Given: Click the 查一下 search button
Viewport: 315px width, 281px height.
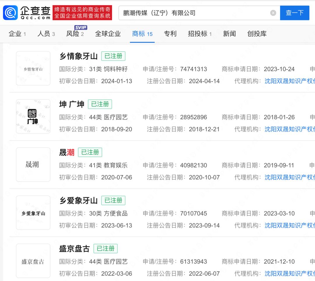Looking at the screenshot, I should pos(294,13).
